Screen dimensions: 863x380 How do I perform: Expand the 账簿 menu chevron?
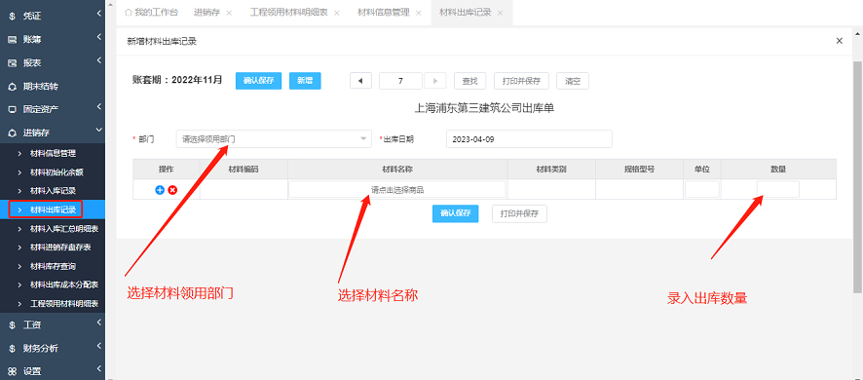click(98, 37)
